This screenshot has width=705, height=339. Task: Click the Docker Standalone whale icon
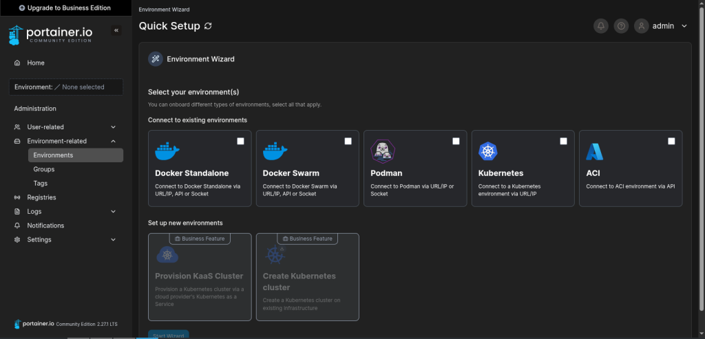point(167,151)
